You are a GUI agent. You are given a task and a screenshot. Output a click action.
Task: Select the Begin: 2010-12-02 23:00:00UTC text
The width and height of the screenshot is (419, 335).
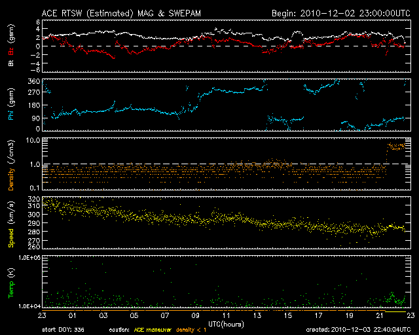[341, 13]
